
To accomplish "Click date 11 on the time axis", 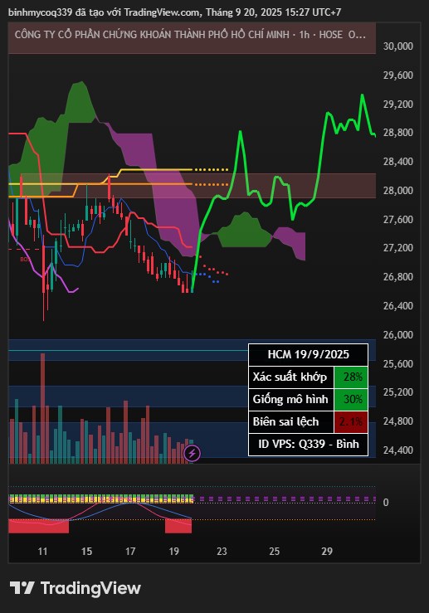I will (x=42, y=552).
